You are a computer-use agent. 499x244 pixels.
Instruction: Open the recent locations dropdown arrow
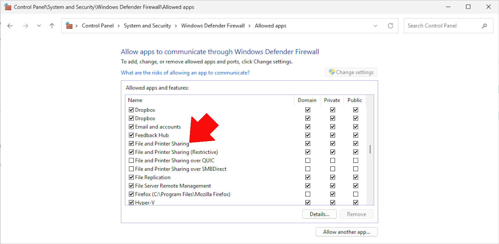(x=39, y=26)
